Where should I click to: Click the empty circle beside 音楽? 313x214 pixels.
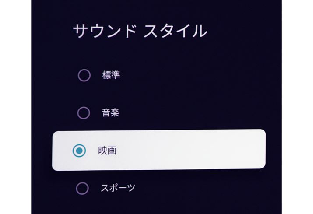click(x=84, y=113)
